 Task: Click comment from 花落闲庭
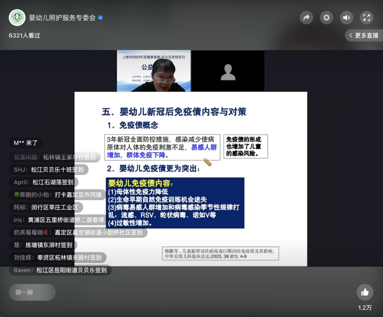[55, 157]
